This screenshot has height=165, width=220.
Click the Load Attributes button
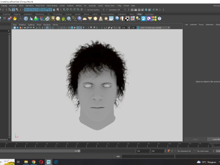(214, 139)
